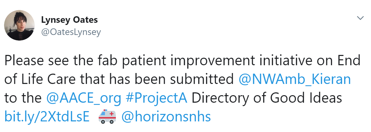Screen dimensions: 371x132
Task: Expand the tweet options chevron menu
Action: (x=360, y=18)
